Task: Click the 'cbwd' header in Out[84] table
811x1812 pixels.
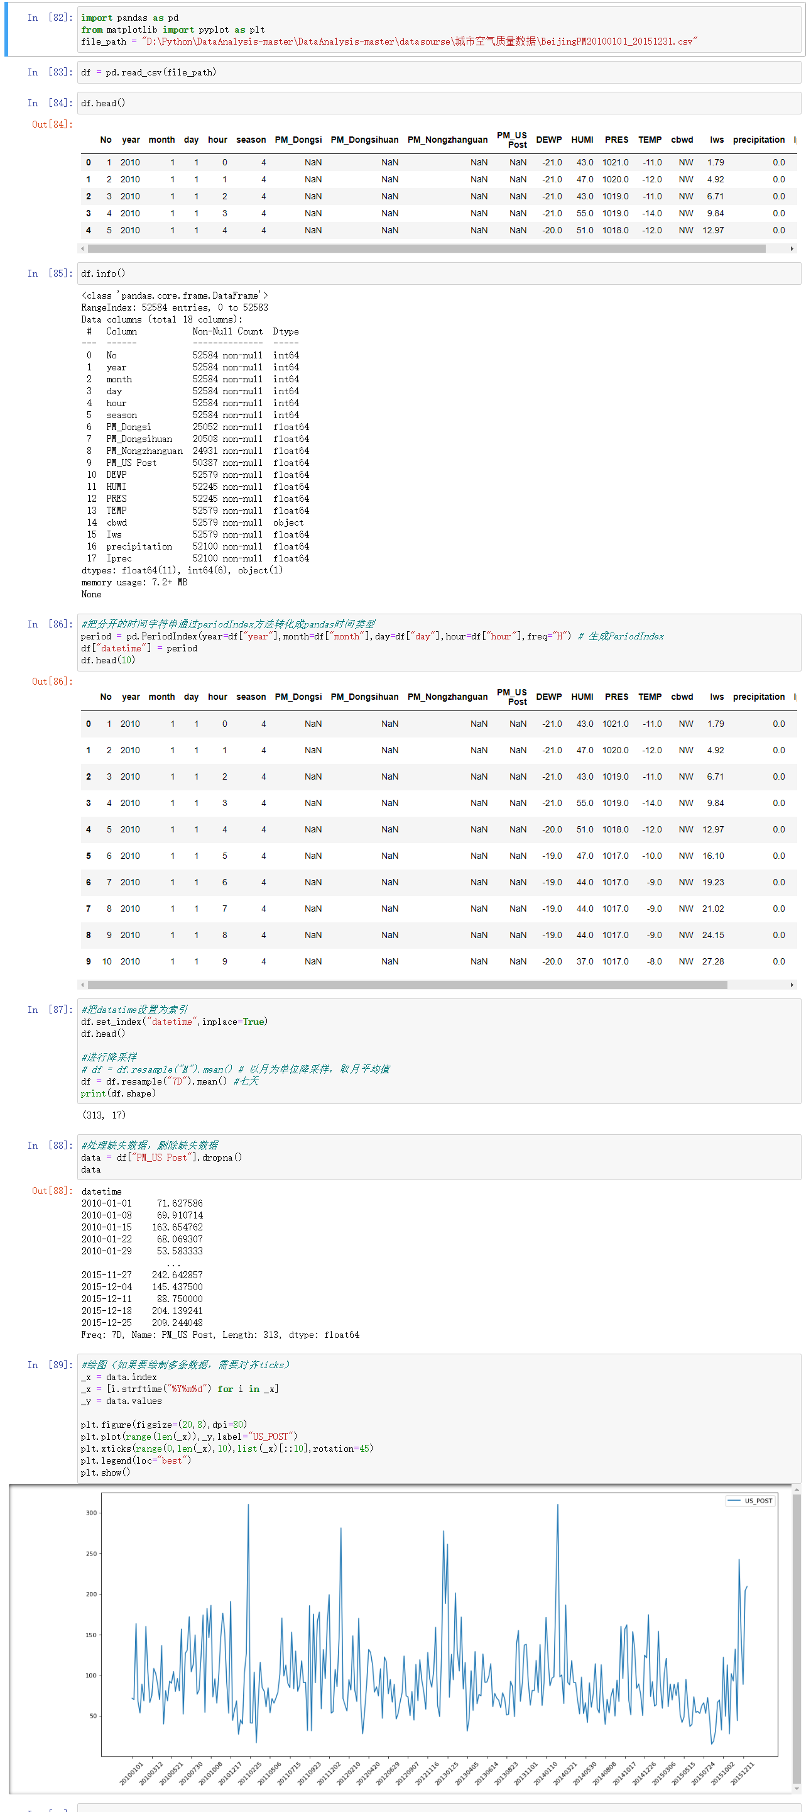Action: point(682,140)
